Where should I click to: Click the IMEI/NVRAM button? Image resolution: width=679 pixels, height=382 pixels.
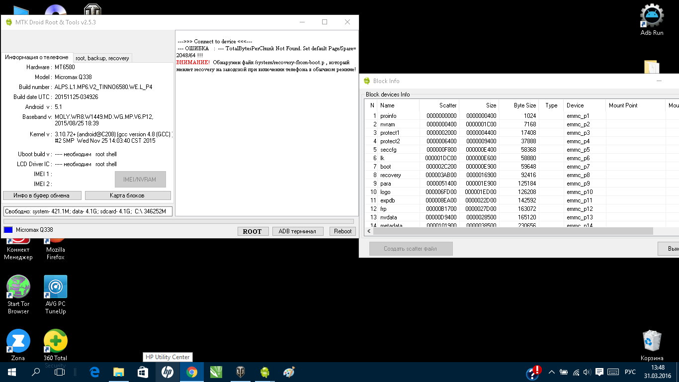tap(140, 180)
